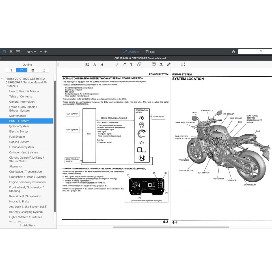Click the search input field

click(x=255, y=51)
